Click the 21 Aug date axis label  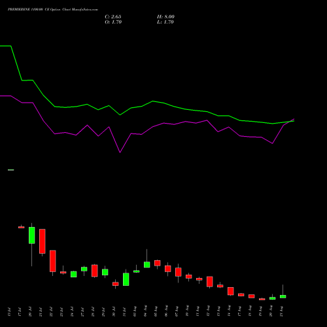[281, 311]
